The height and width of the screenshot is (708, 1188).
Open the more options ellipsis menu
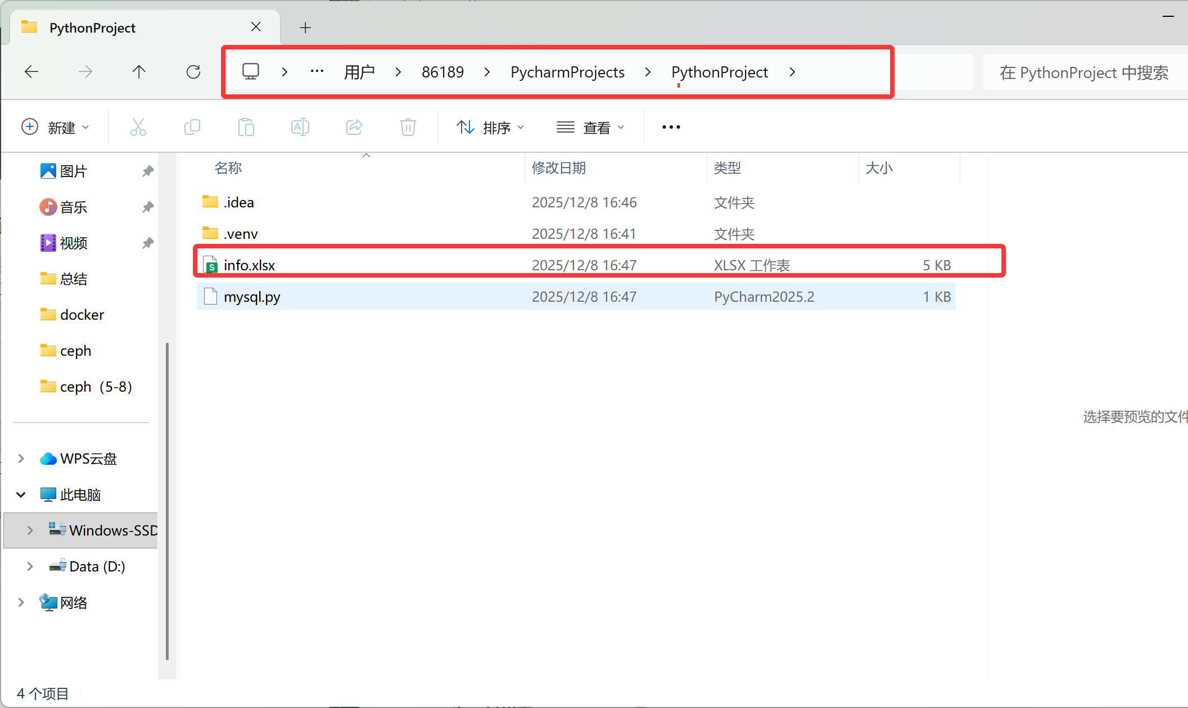(671, 128)
